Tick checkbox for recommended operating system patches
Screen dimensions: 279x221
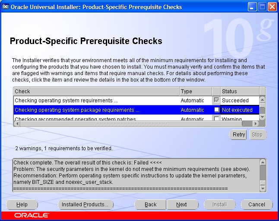pos(216,119)
